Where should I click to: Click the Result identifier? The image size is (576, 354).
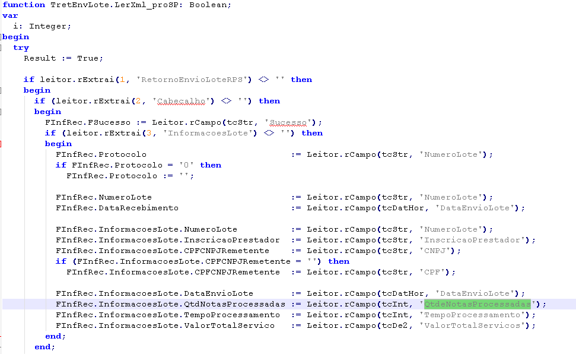(40, 58)
